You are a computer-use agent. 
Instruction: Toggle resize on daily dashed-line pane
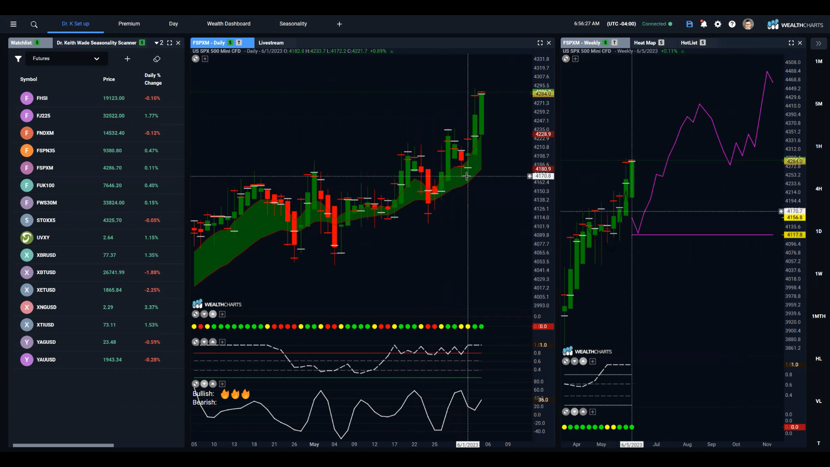[x=195, y=342]
